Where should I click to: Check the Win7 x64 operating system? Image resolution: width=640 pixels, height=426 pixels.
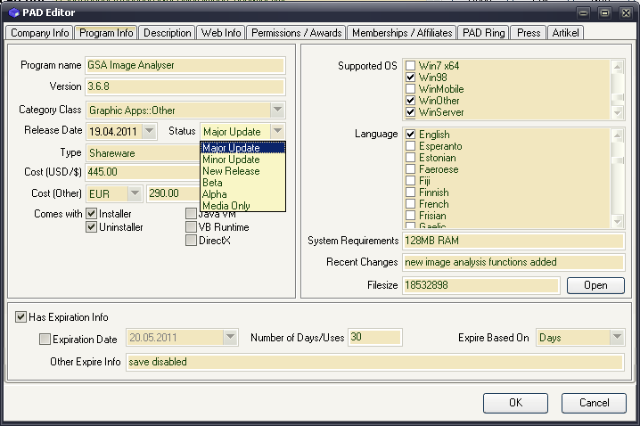pyautogui.click(x=411, y=66)
